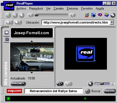Click the purple speech bubble icon

coord(100,15)
